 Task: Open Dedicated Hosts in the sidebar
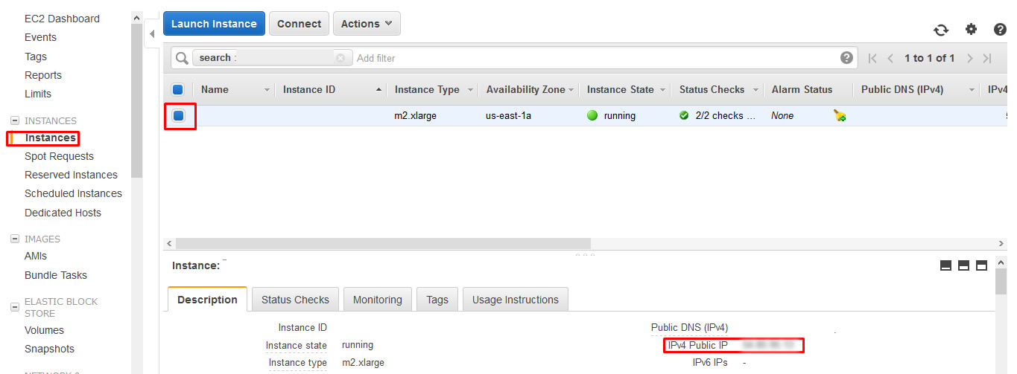(x=63, y=213)
